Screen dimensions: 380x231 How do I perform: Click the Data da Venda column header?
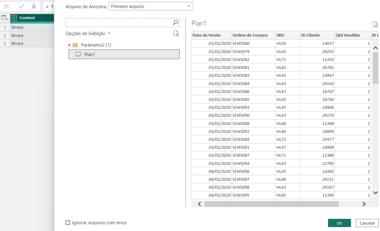coord(212,35)
